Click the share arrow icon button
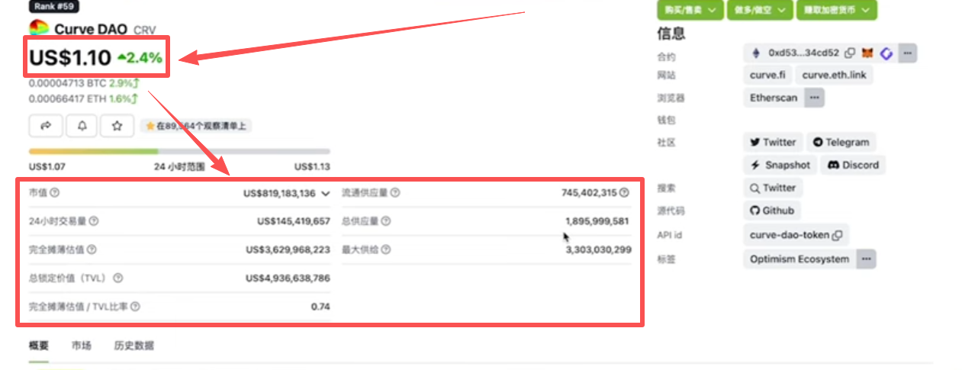Image resolution: width=962 pixels, height=370 pixels. pos(45,126)
